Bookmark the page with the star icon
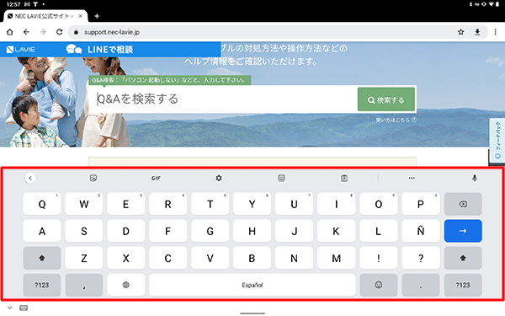 [461, 32]
